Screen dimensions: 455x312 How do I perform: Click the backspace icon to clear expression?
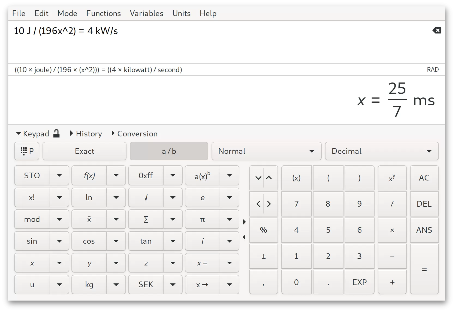[x=436, y=30]
